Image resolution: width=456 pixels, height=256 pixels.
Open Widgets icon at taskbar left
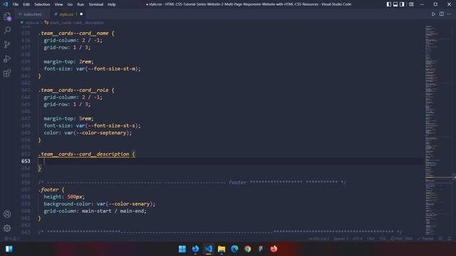[x=9, y=249]
